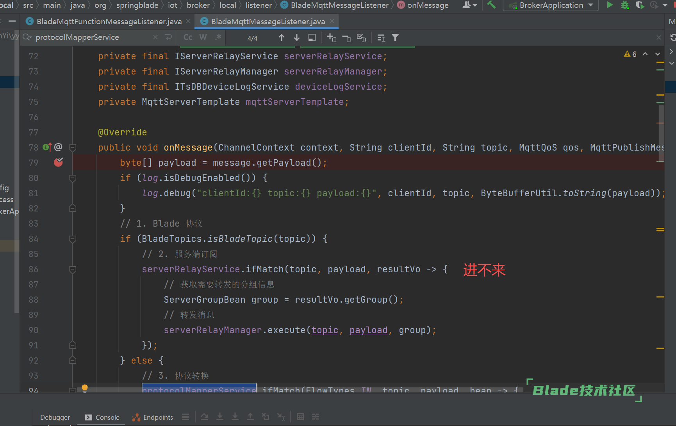Toggle Match Case (Cc) in search
The height and width of the screenshot is (426, 676).
coord(188,37)
